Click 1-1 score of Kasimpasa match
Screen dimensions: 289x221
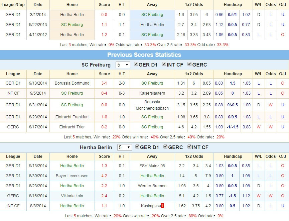pos(104,206)
